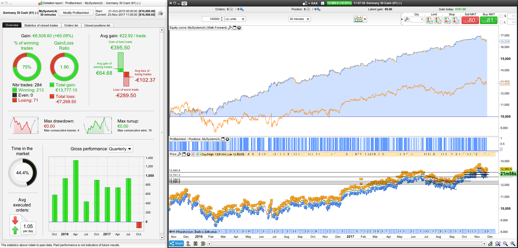The image size is (518, 248).
Task: Click the printer icon in backtest report
Action: point(160,13)
